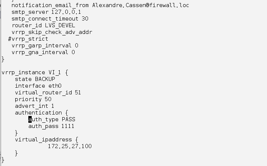The width and height of the screenshot is (267, 166).
Task: Click the commented #vrrp_strict line
Action: (x=28, y=39)
